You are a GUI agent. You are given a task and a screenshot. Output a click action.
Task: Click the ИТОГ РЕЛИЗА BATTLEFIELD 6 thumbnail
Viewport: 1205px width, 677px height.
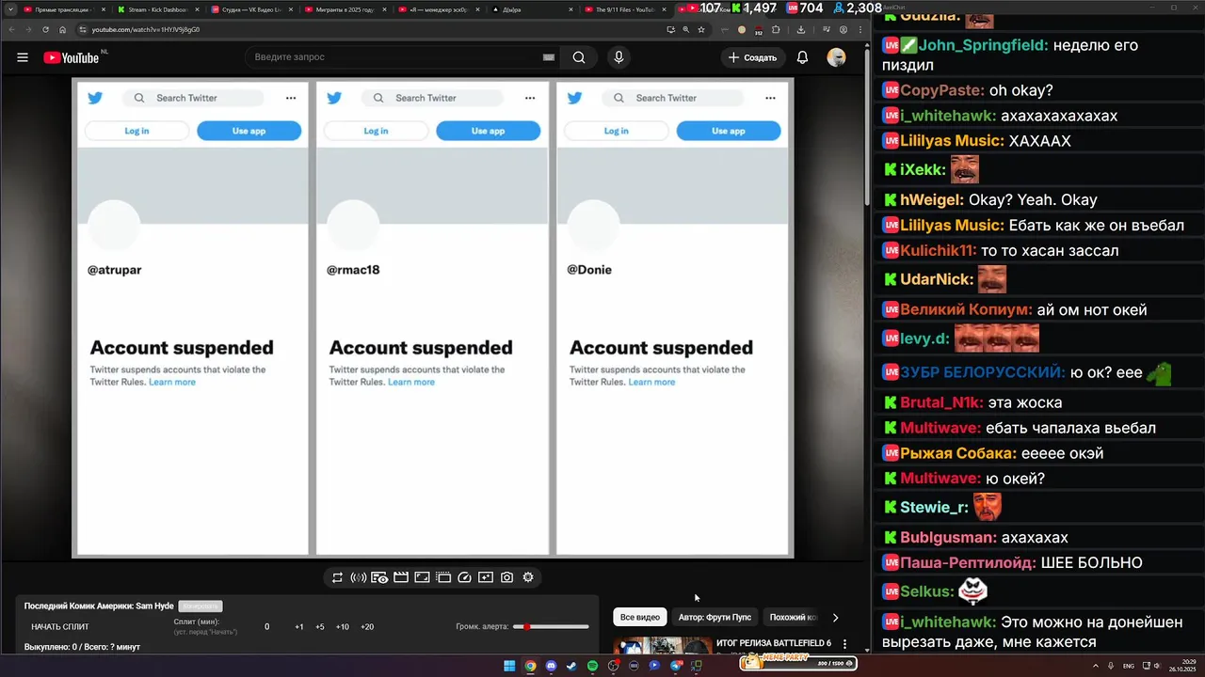pos(663,646)
